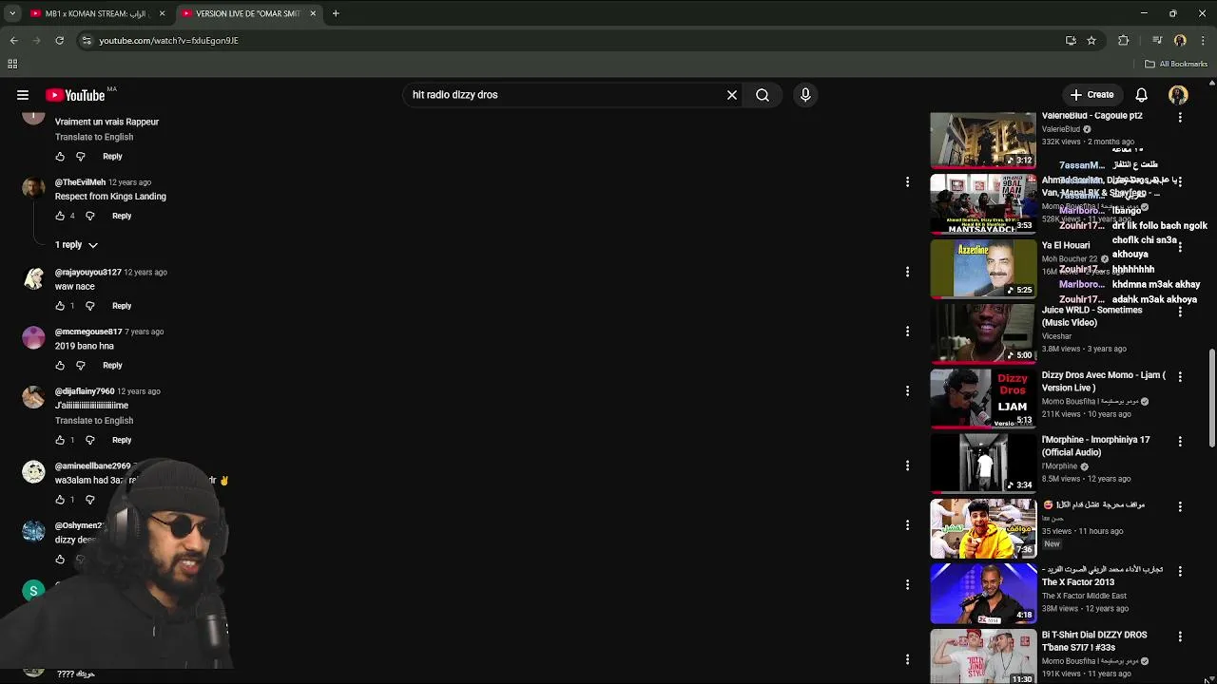Clear the search box with the X icon
This screenshot has width=1217, height=684.
pos(732,95)
